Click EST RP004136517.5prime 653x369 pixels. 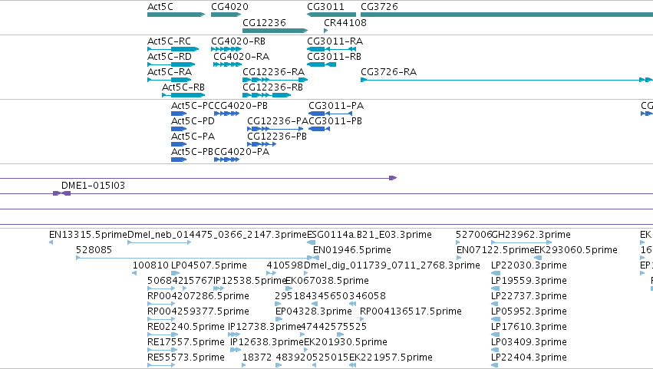[362, 319]
